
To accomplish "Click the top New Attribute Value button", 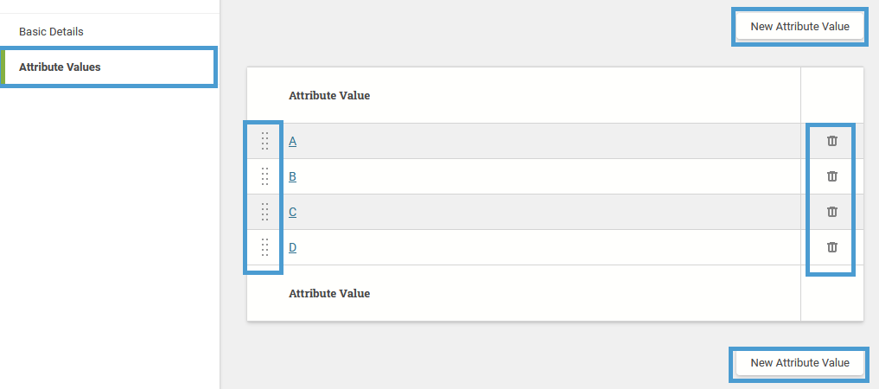I will tap(799, 26).
